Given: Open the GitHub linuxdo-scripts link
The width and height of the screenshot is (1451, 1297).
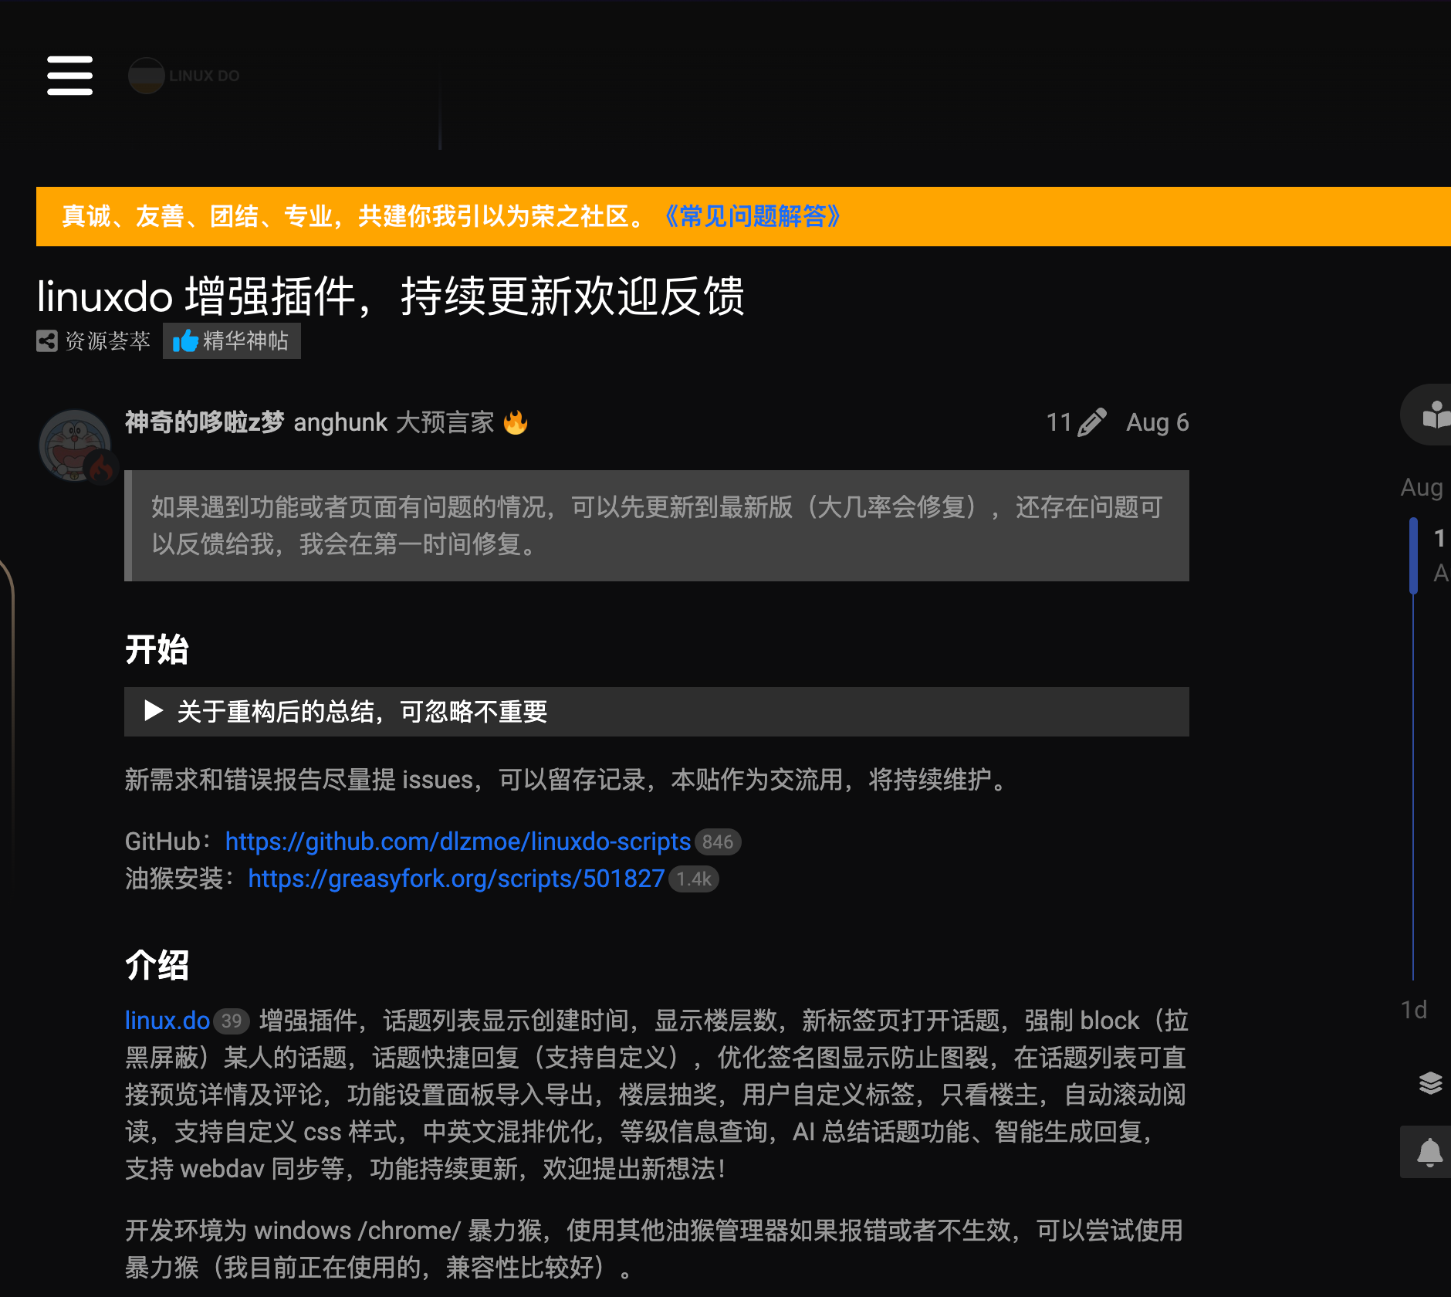Looking at the screenshot, I should tap(458, 842).
